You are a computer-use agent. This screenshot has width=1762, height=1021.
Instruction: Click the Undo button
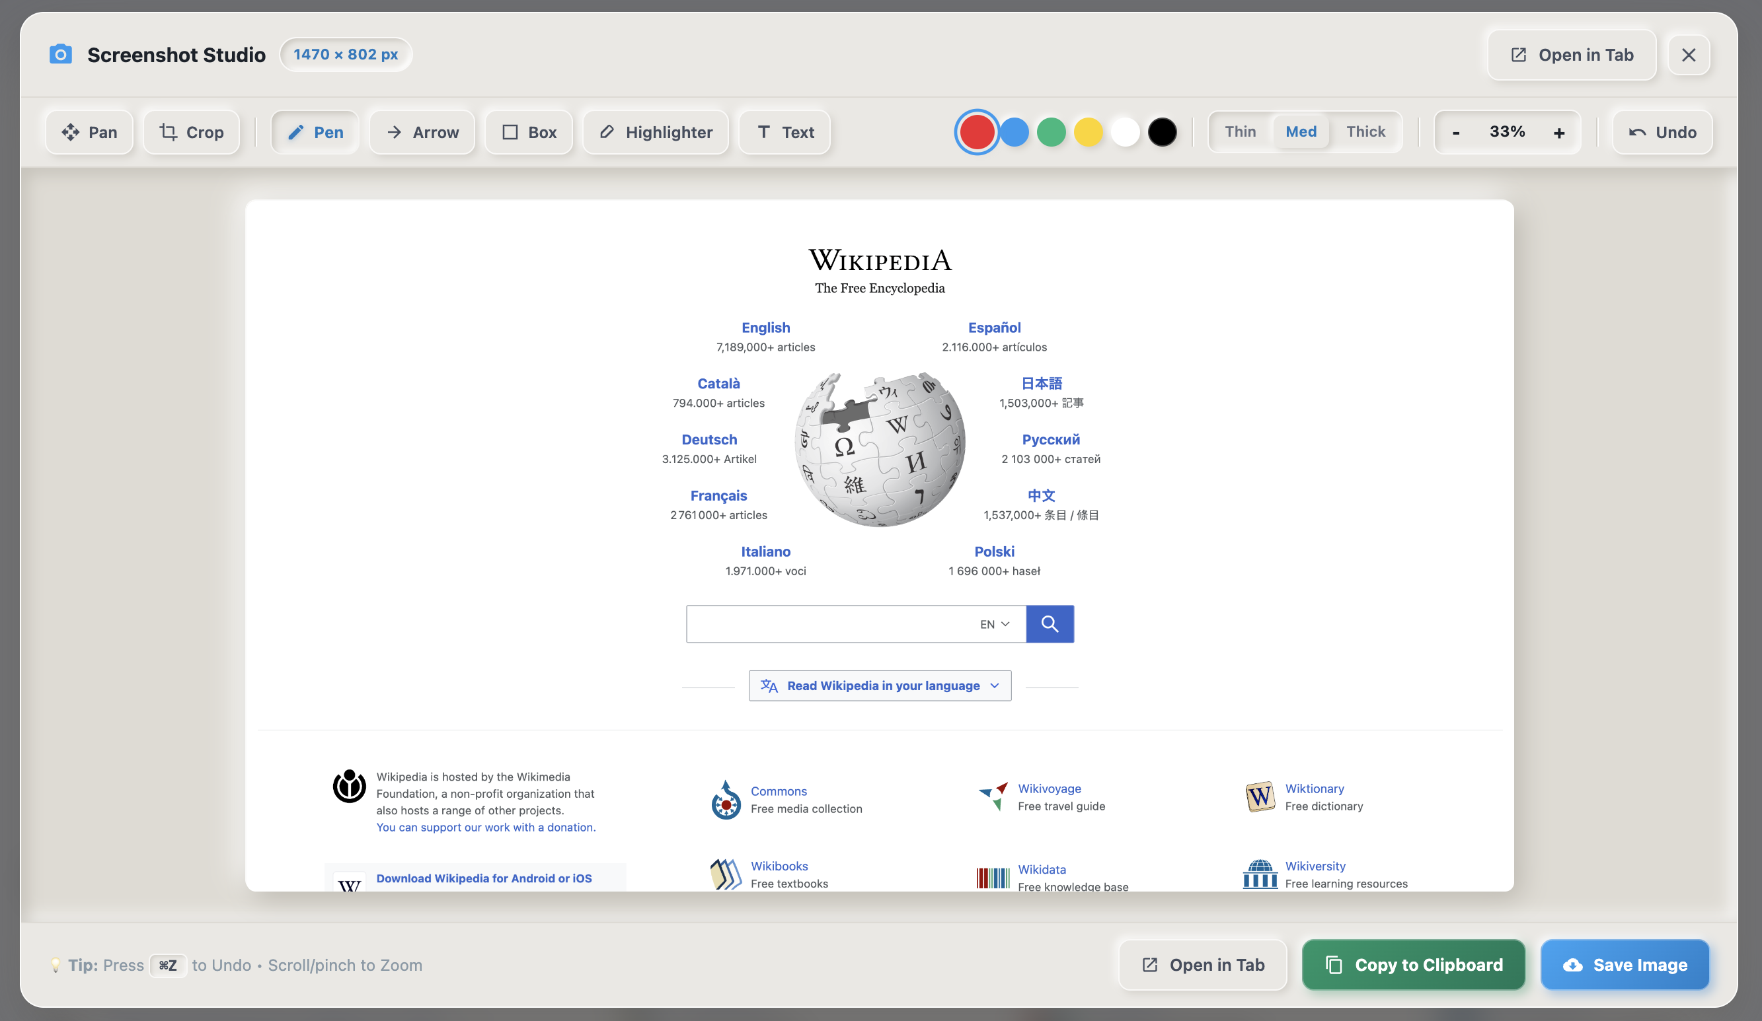[x=1662, y=132]
